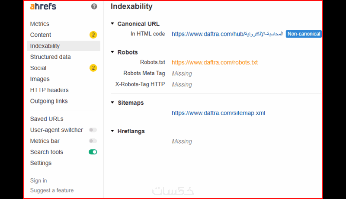The width and height of the screenshot is (346, 199).
Task: Click the ahrefs logo
Action: coord(43,6)
